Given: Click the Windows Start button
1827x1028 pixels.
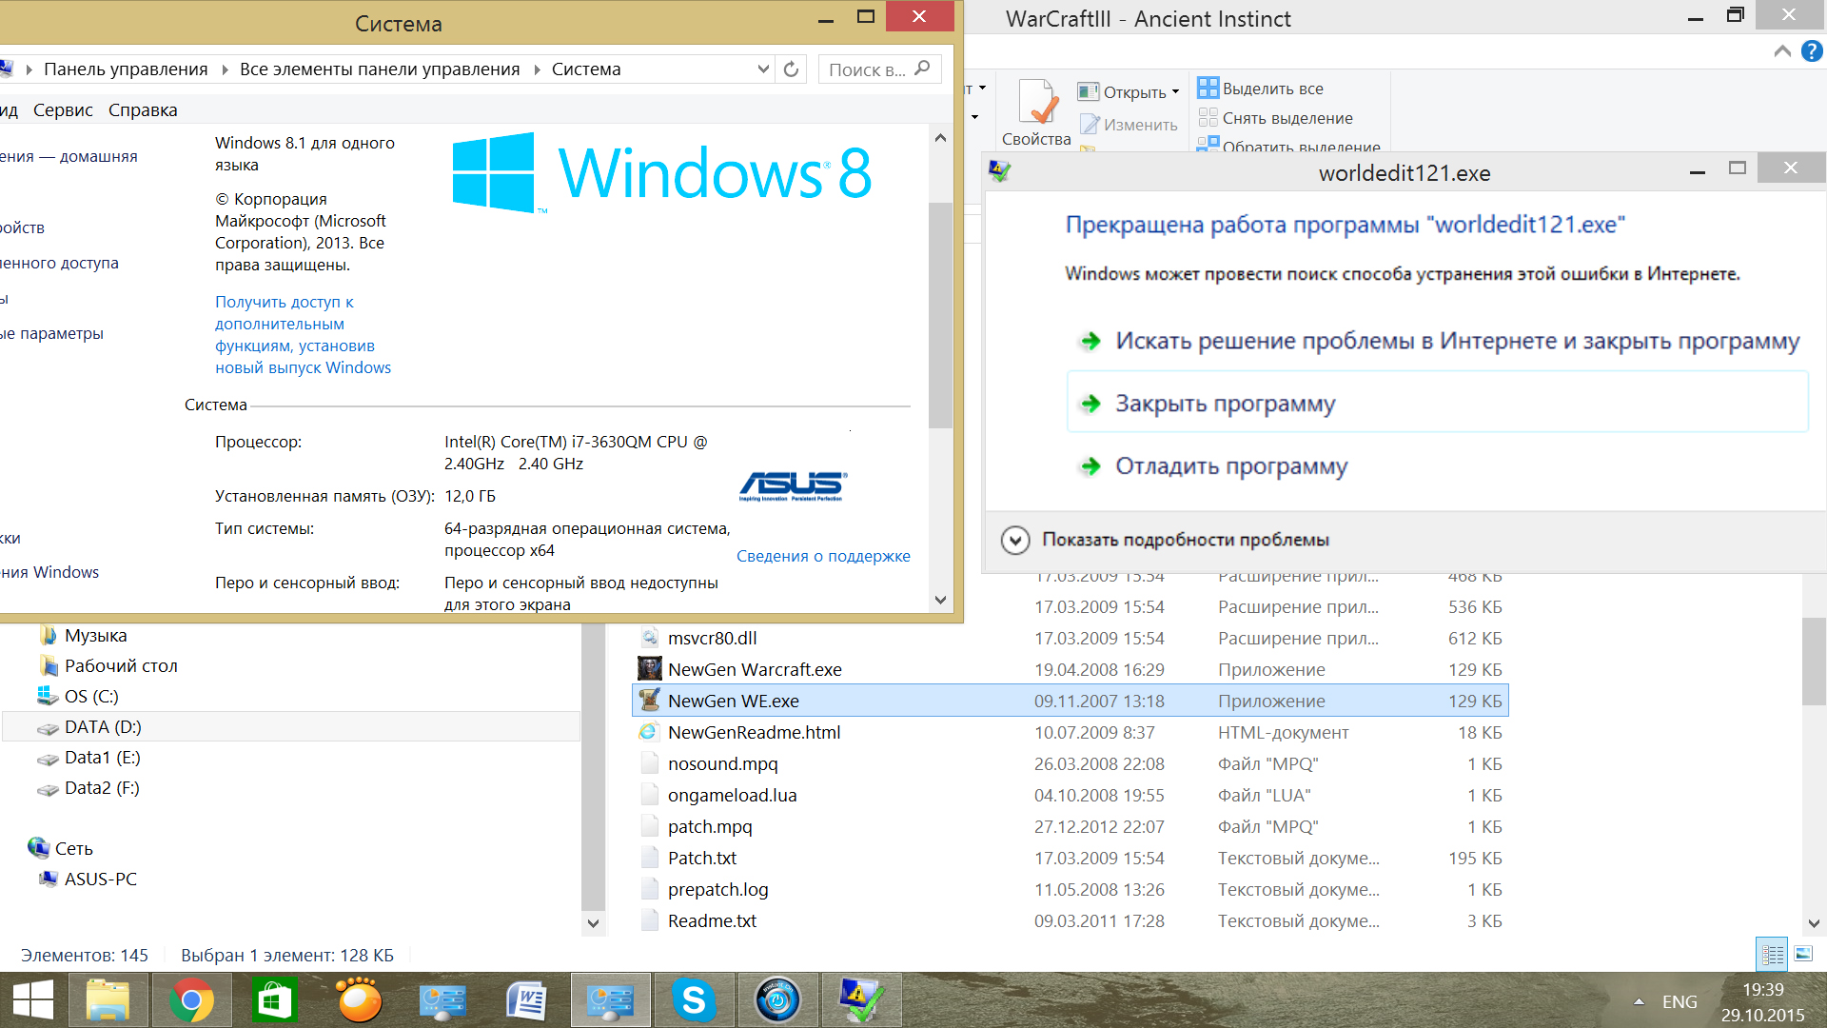Looking at the screenshot, I should (x=33, y=1000).
